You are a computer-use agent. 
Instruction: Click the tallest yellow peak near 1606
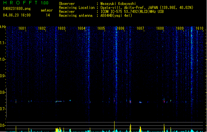pos(114,126)
